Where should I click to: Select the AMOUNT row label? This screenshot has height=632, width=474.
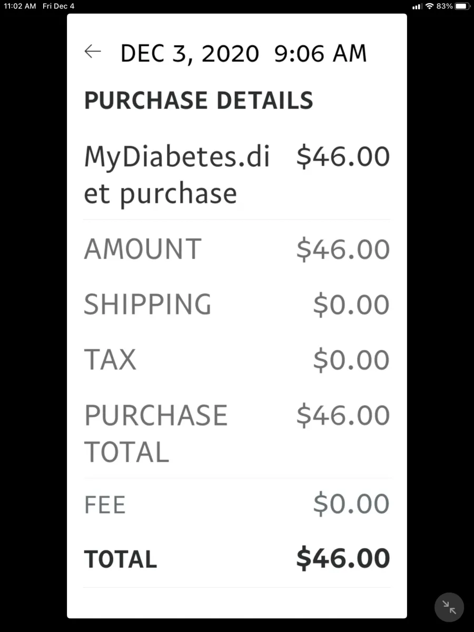(143, 249)
